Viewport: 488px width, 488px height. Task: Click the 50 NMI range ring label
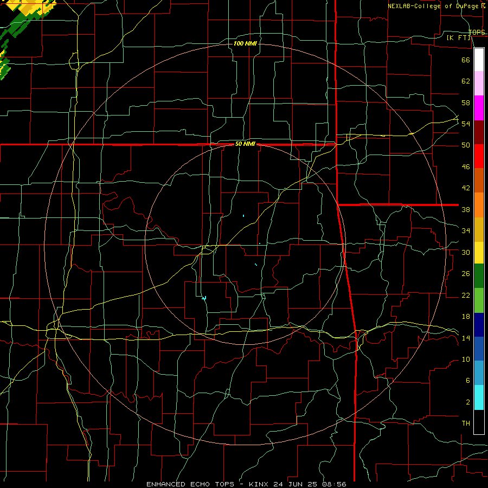click(245, 144)
